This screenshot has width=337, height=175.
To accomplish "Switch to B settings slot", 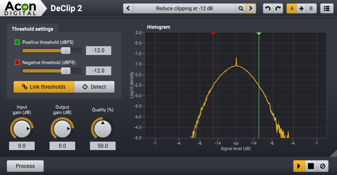I will pos(311,8).
